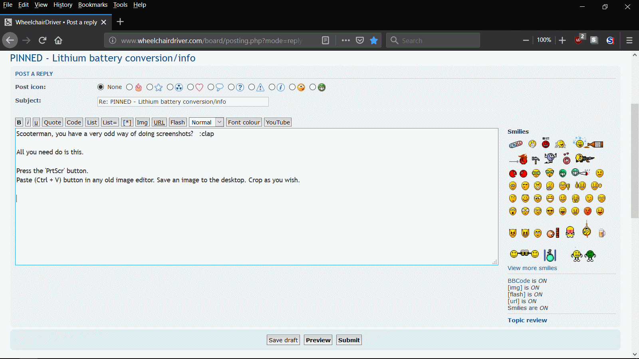Image resolution: width=639 pixels, height=359 pixels.
Task: Open the Bookmarks menu
Action: pos(93,5)
